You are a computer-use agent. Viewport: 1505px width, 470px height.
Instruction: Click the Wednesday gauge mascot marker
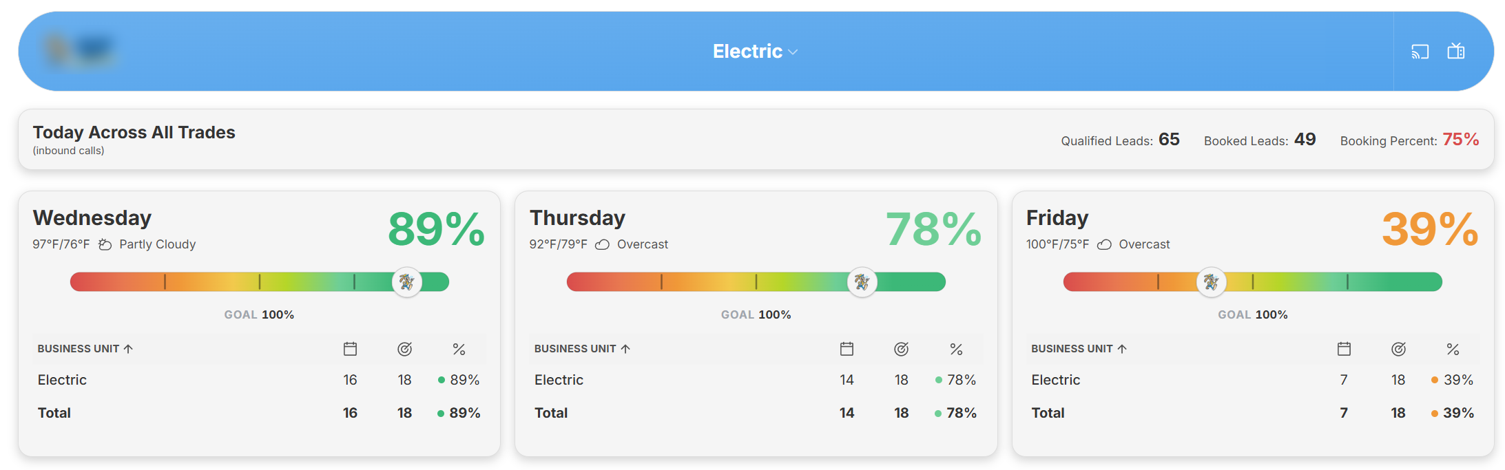pos(406,282)
